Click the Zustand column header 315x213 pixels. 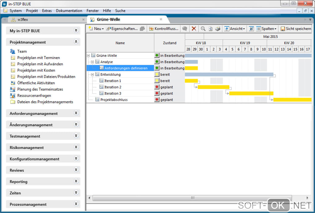(170, 43)
